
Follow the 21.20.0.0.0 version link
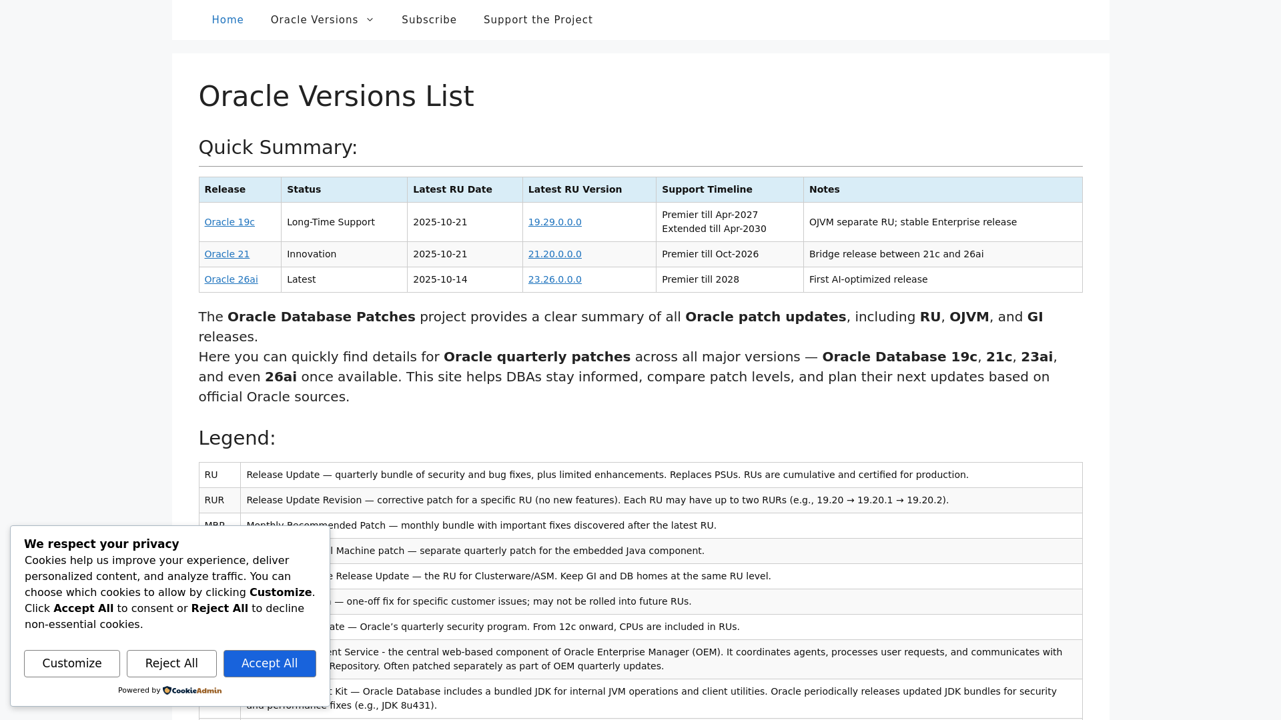pos(554,254)
